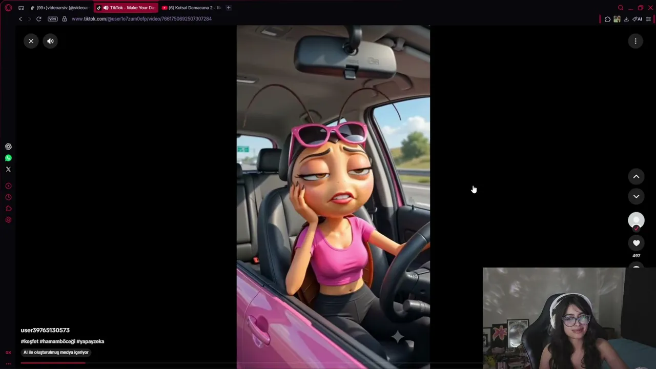The image size is (656, 369).
Task: Open user3976513O573 profile name
Action: (x=45, y=330)
